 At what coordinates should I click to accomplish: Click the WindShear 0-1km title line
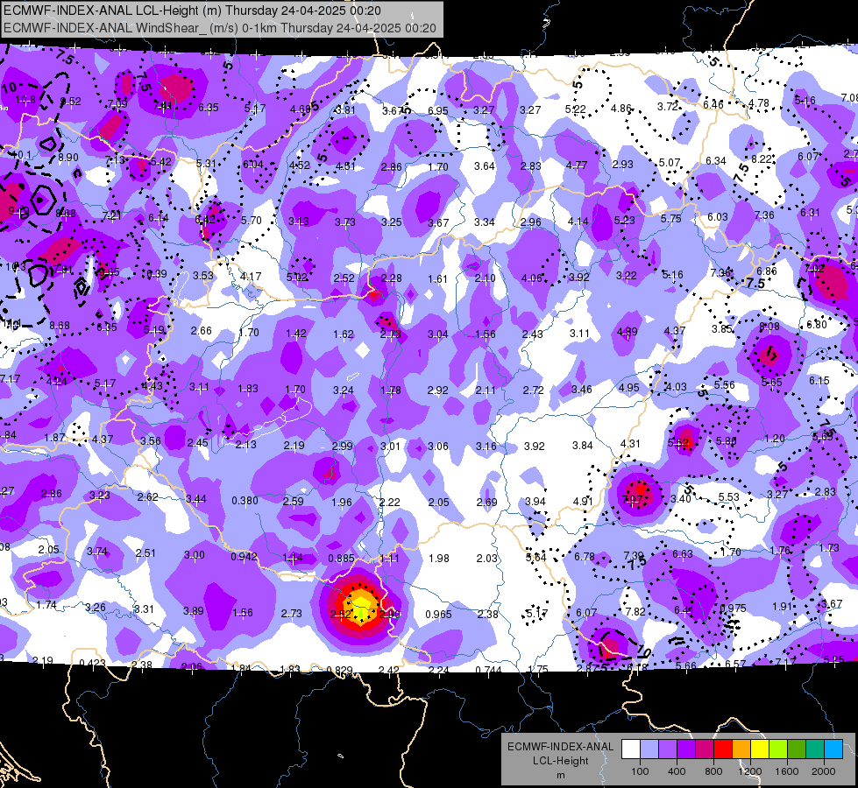(x=219, y=28)
